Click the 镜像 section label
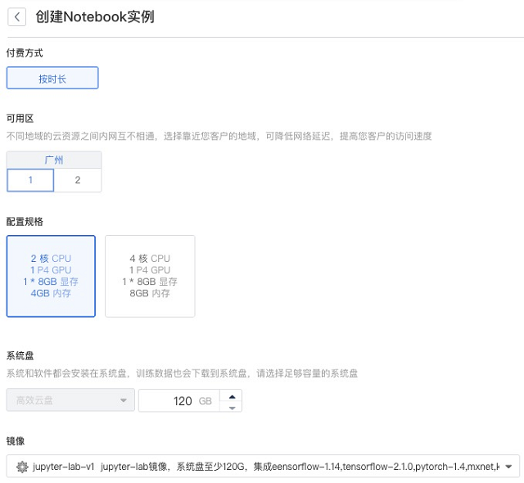524x483 pixels. (16, 441)
